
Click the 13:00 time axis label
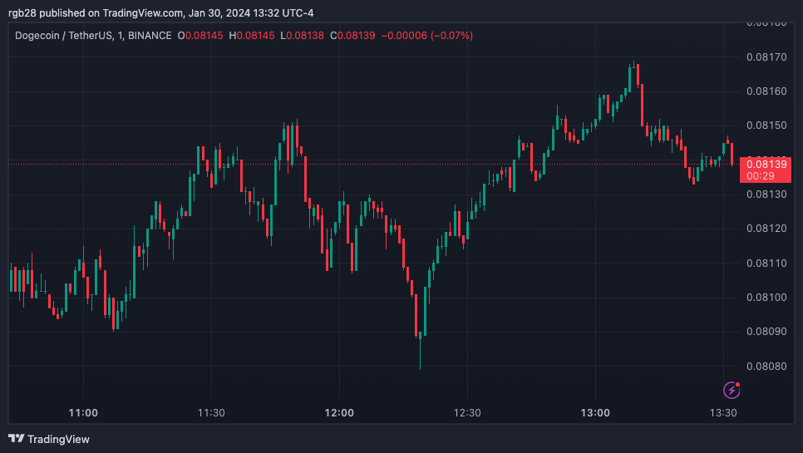coord(595,413)
